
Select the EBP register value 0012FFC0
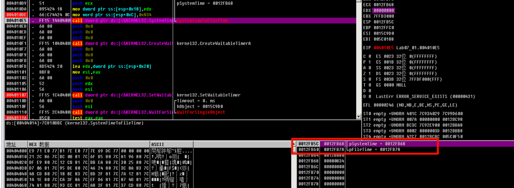pos(384,27)
